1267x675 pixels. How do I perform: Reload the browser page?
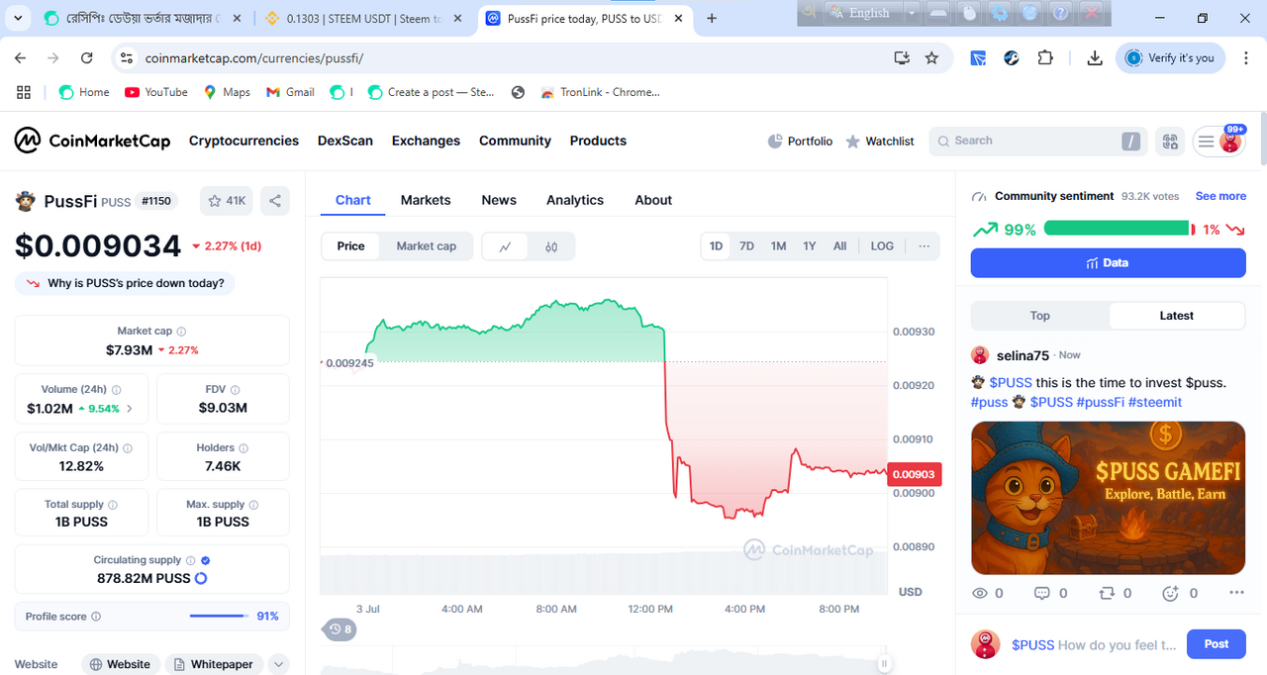coord(86,58)
